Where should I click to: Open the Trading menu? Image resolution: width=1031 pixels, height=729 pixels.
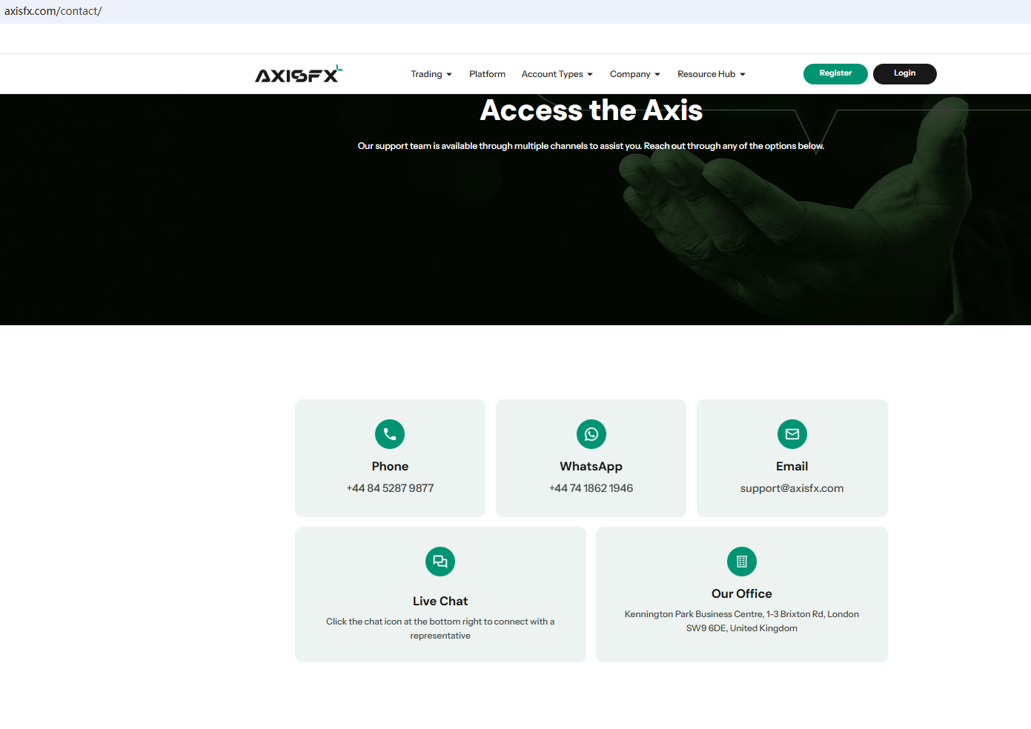click(431, 74)
